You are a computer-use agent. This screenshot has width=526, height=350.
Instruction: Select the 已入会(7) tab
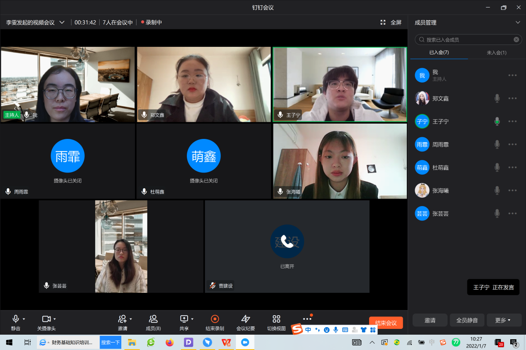click(439, 53)
